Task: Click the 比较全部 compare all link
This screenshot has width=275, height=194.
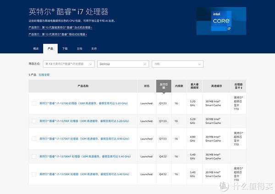Action: coord(44,75)
